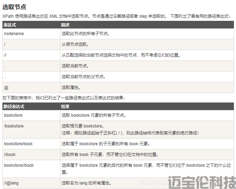Click the 选取名为 lang 的所有属性 text
Viewport: 236px width, 189px height.
pyautogui.click(x=86, y=183)
